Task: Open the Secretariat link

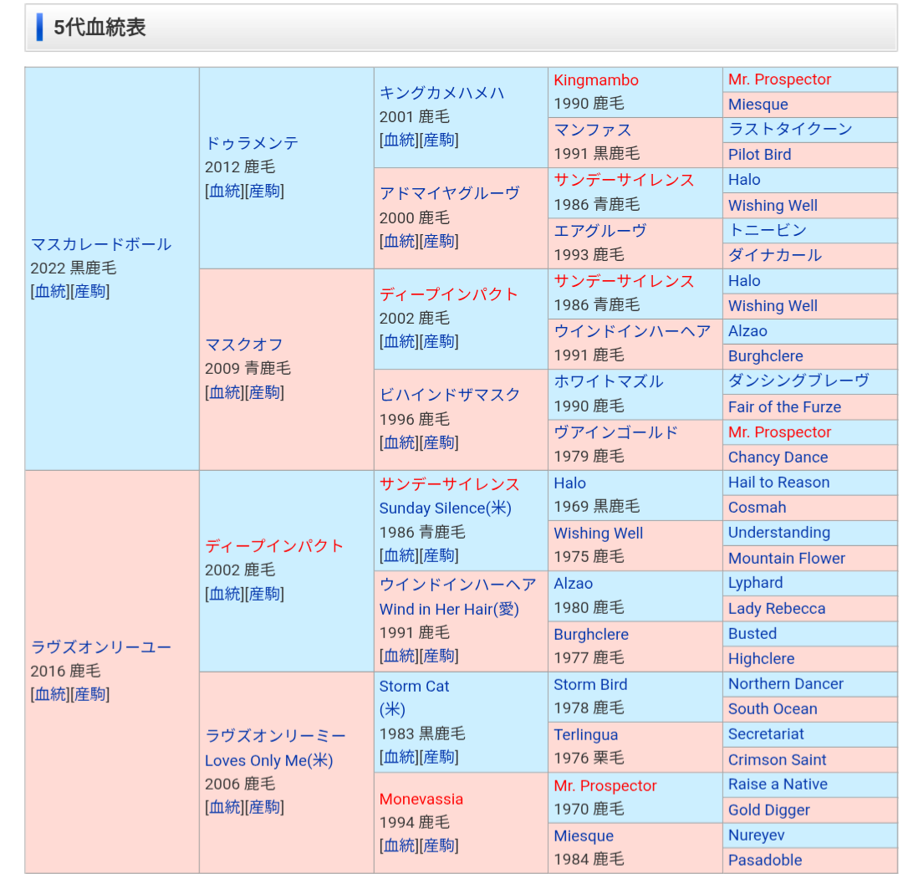Action: pos(766,734)
